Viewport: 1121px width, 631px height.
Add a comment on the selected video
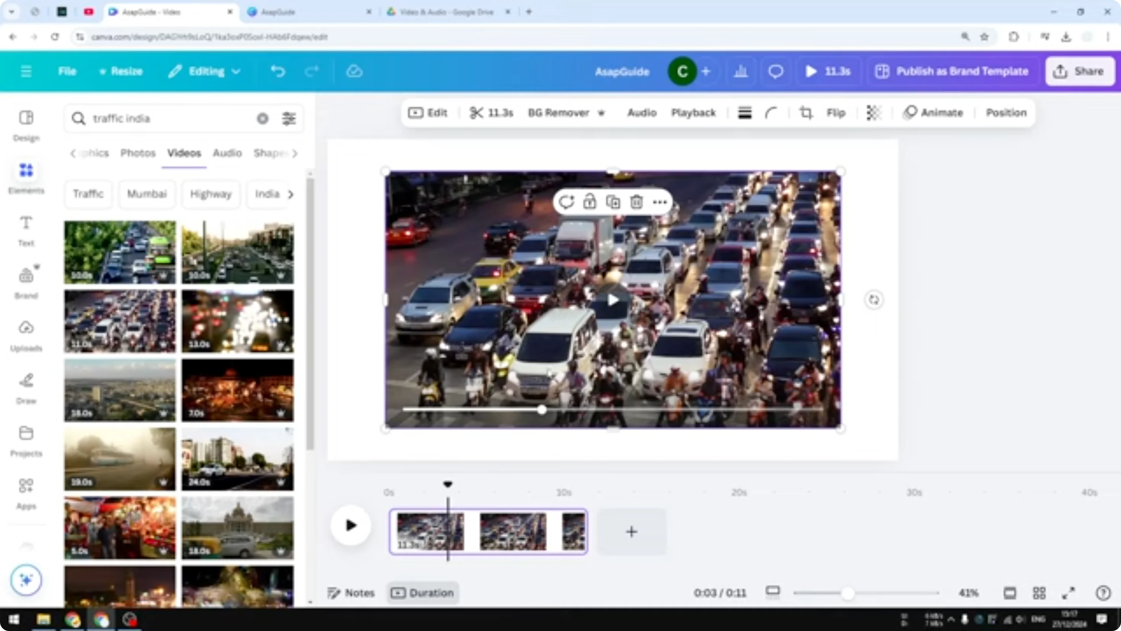(x=567, y=202)
